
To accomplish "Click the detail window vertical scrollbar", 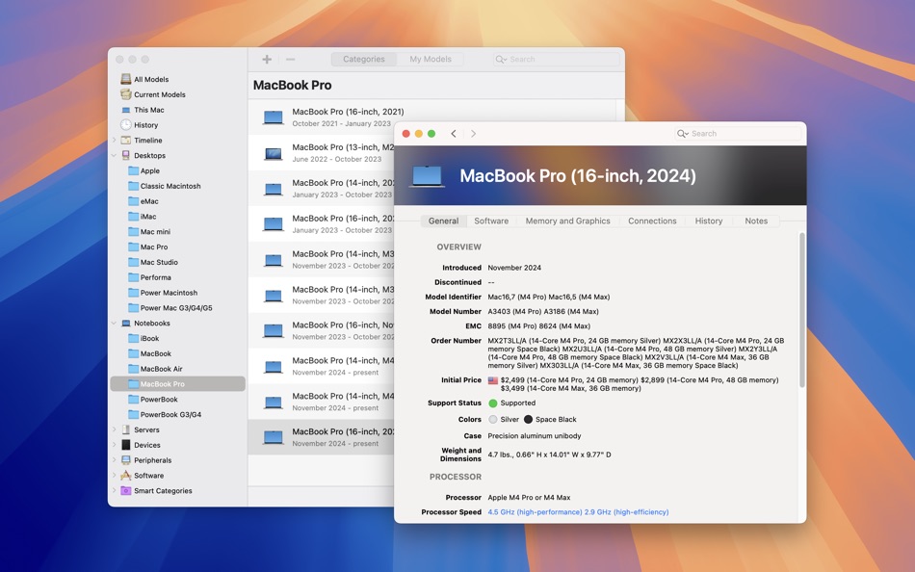I will click(x=801, y=310).
